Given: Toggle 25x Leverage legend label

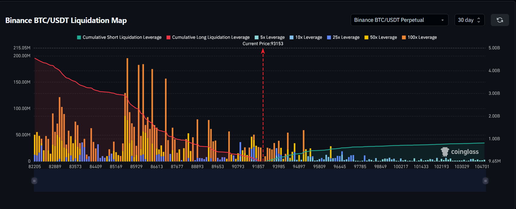Looking at the screenshot, I should [x=346, y=37].
